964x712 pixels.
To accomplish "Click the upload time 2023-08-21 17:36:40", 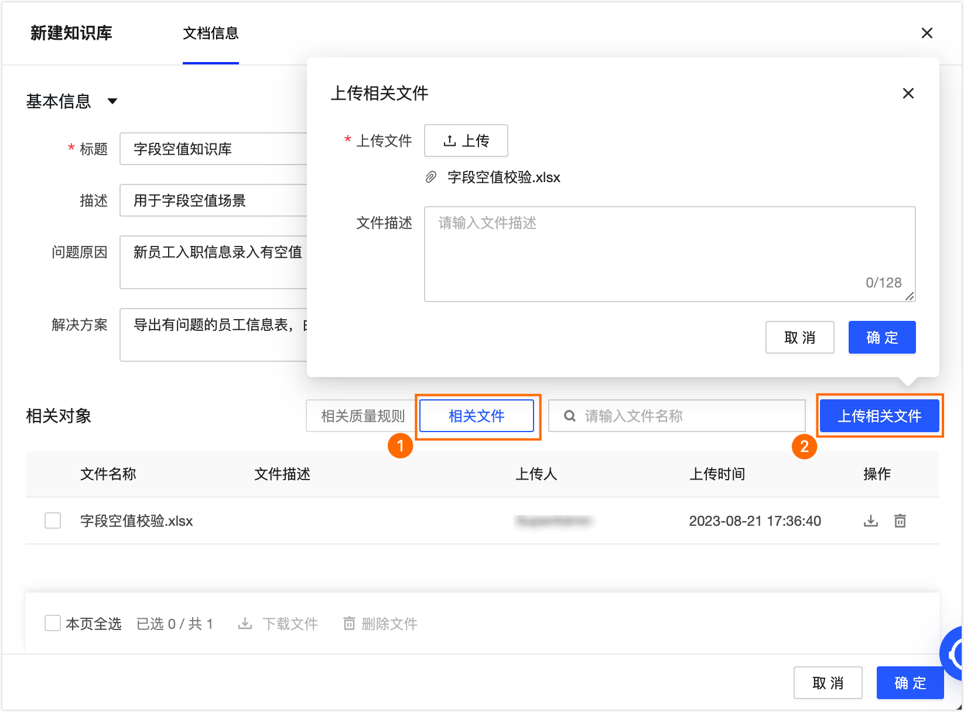I will tap(755, 521).
